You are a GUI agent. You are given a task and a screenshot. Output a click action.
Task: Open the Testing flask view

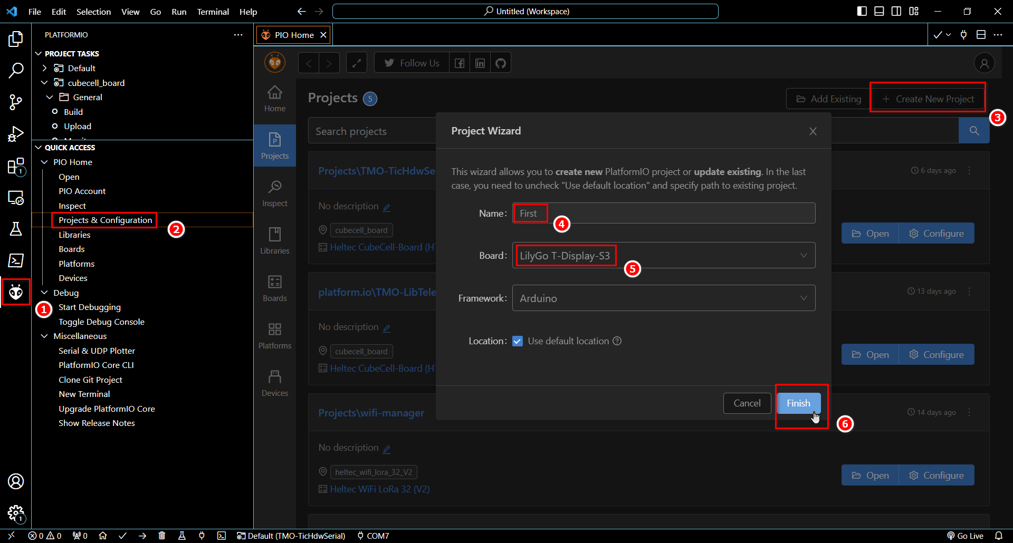tap(16, 229)
